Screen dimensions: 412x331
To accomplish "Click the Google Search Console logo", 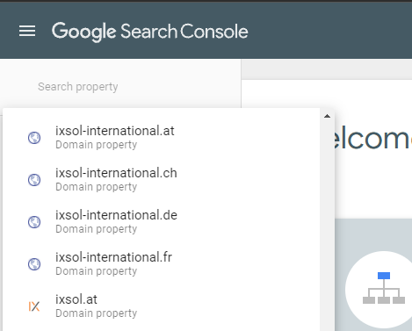I will pos(149,32).
